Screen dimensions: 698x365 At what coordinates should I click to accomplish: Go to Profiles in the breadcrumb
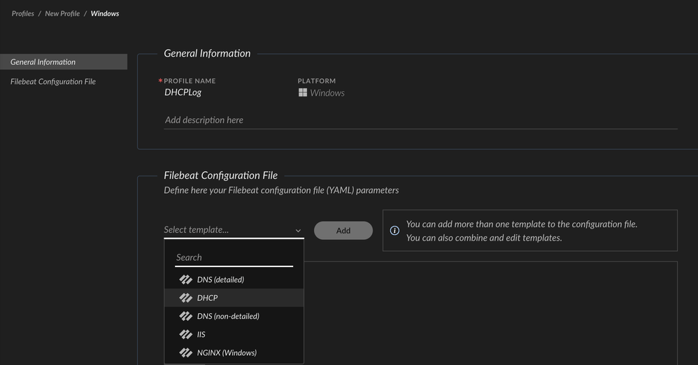pos(23,13)
